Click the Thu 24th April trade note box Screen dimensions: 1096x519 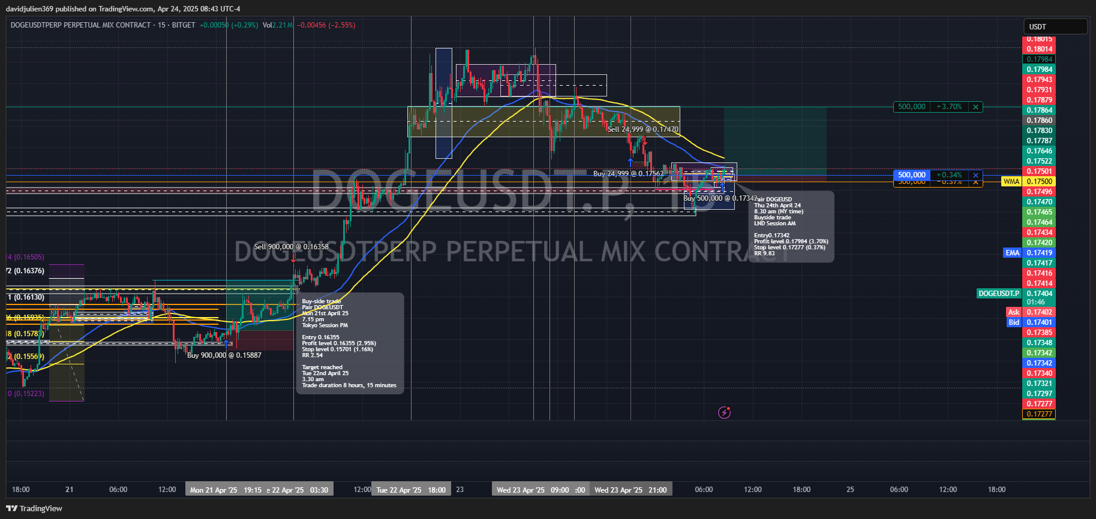click(792, 227)
